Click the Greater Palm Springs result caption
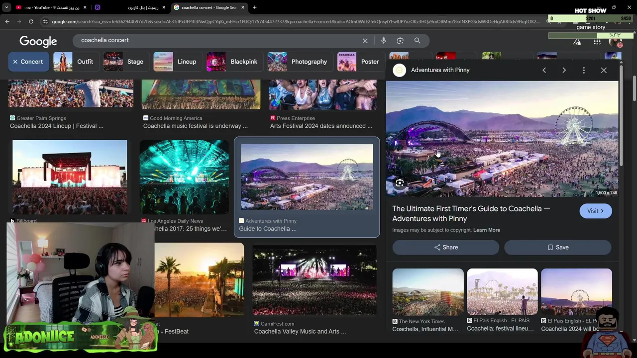637x358 pixels. tap(57, 126)
